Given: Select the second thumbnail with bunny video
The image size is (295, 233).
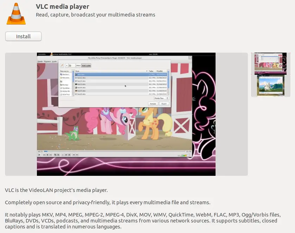Looking at the screenshot, I should point(270,86).
